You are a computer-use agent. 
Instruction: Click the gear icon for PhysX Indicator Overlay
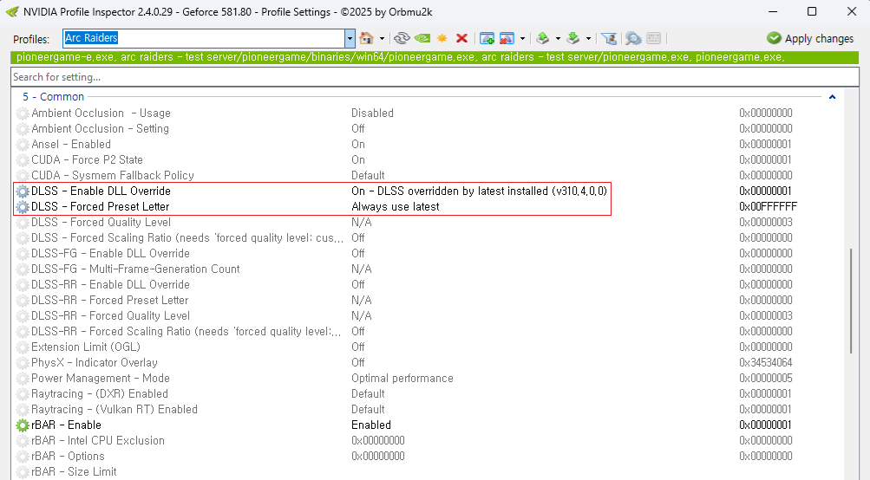(23, 363)
